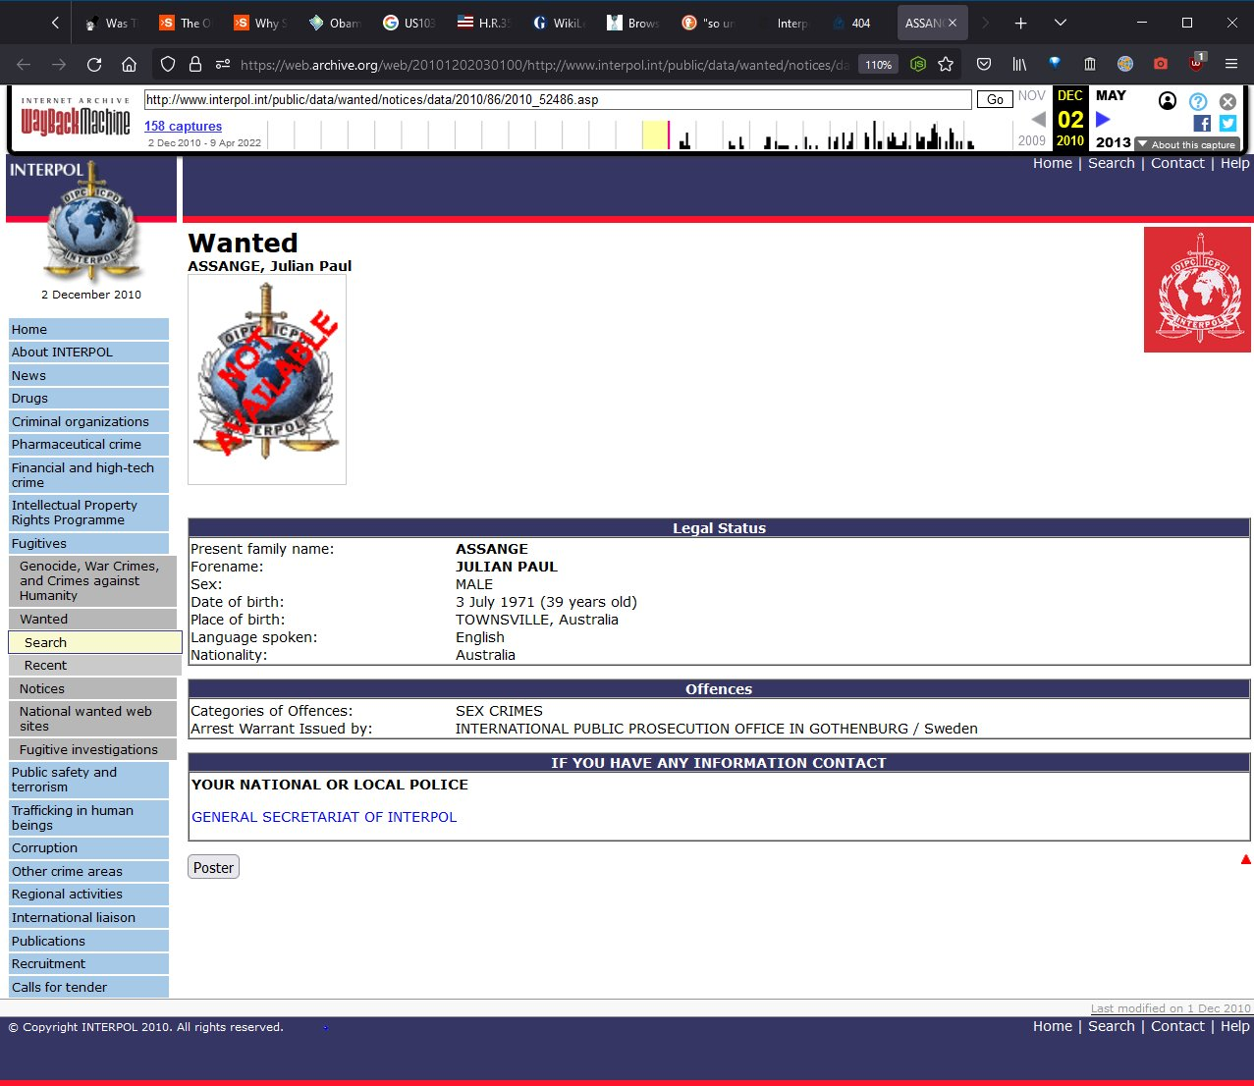1254x1086 pixels.
Task: Reset the 110% zoom level badge
Action: coord(878,65)
